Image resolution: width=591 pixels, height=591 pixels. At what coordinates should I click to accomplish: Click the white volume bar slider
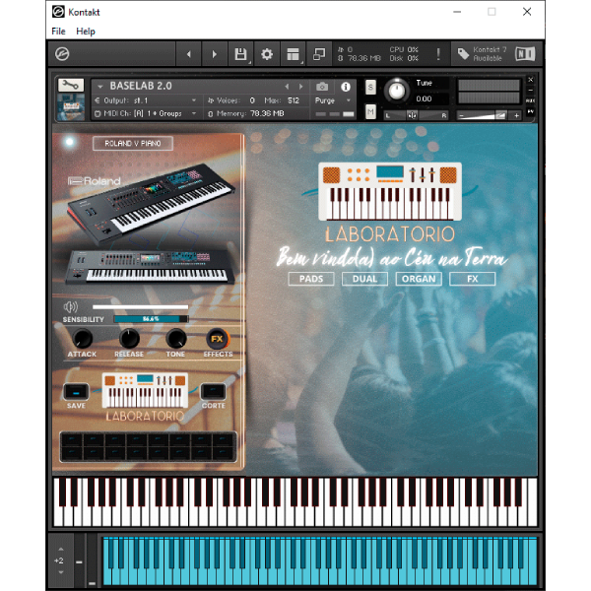tap(140, 306)
